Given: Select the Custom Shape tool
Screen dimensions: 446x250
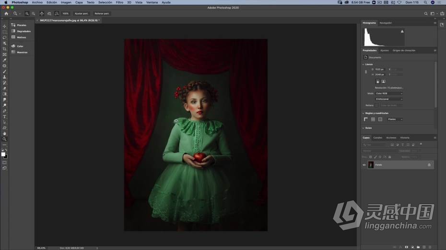Looking at the screenshot, I should tap(4, 128).
